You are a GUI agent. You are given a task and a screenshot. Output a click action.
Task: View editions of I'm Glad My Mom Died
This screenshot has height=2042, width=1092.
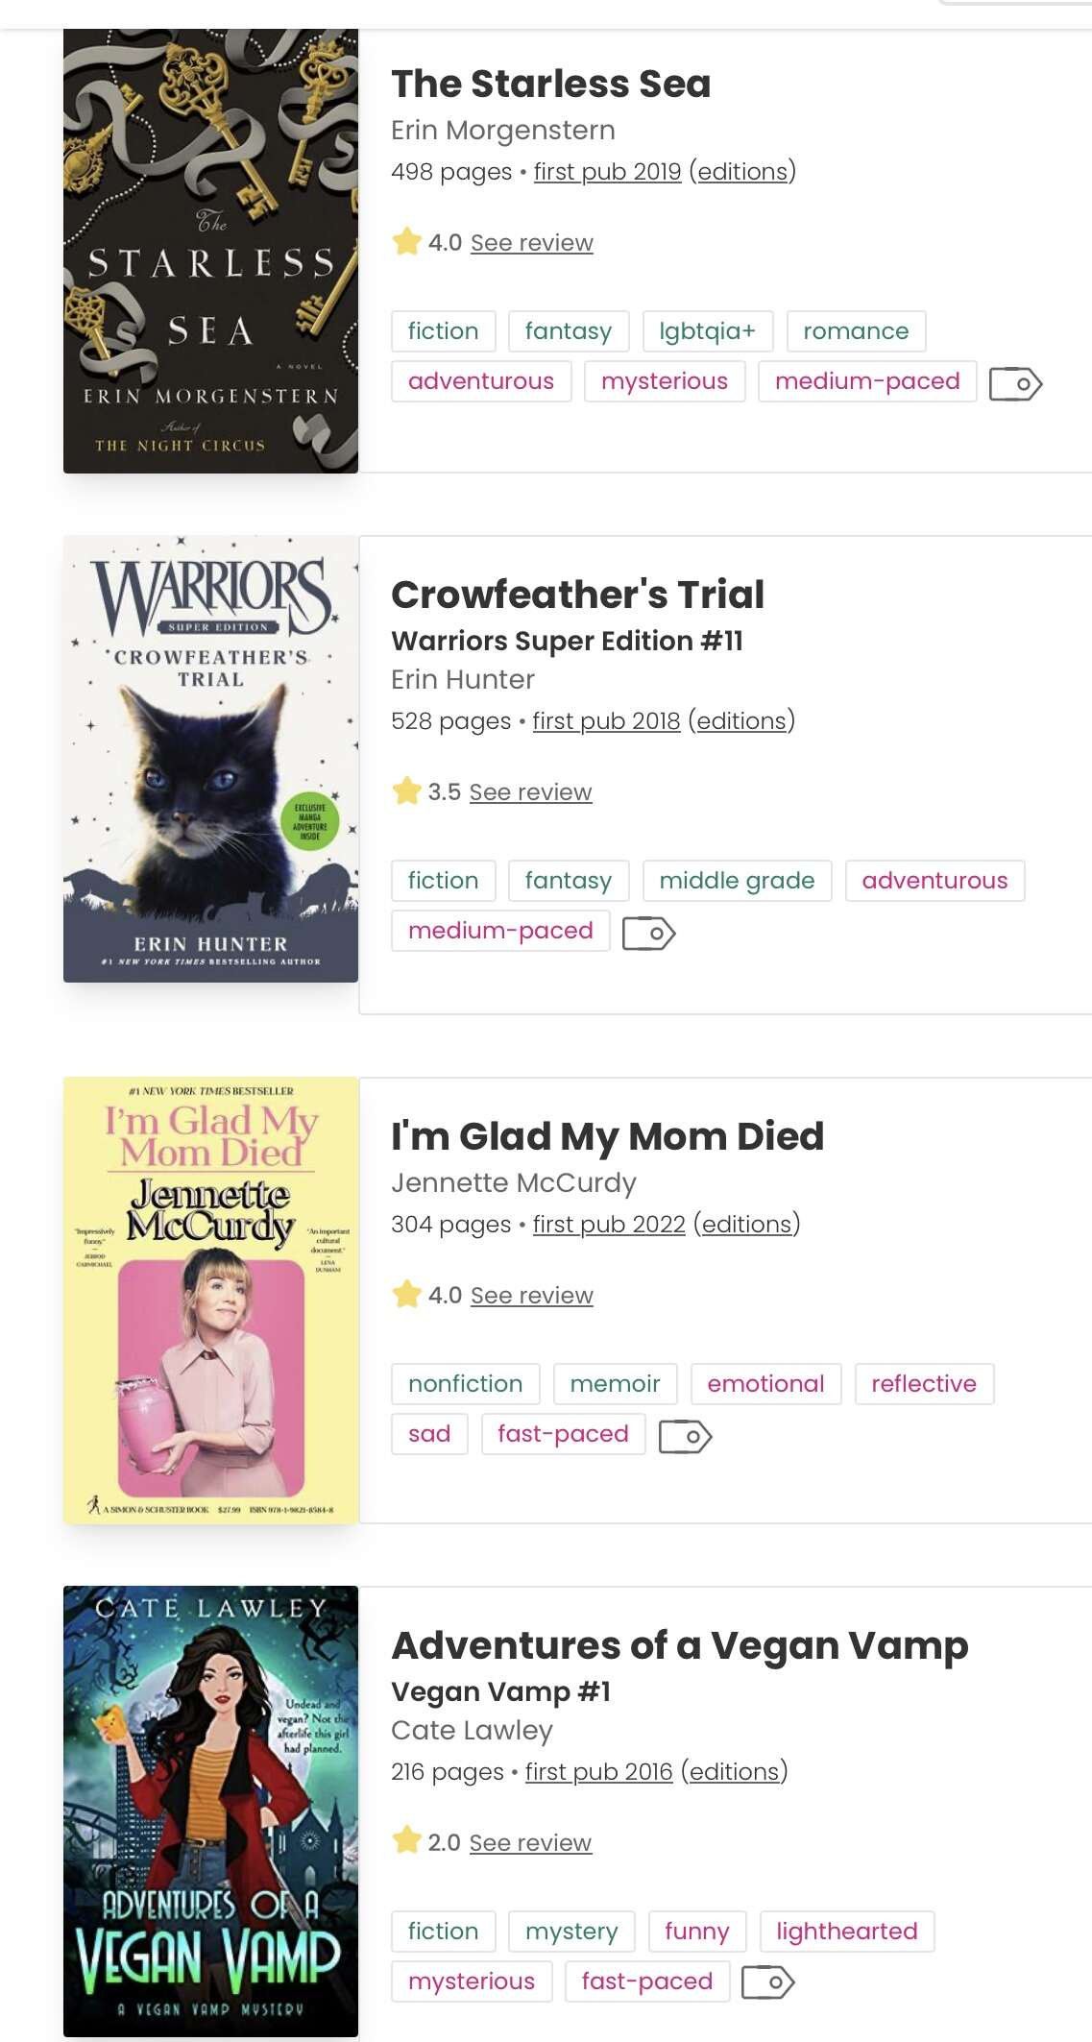[x=746, y=1224]
